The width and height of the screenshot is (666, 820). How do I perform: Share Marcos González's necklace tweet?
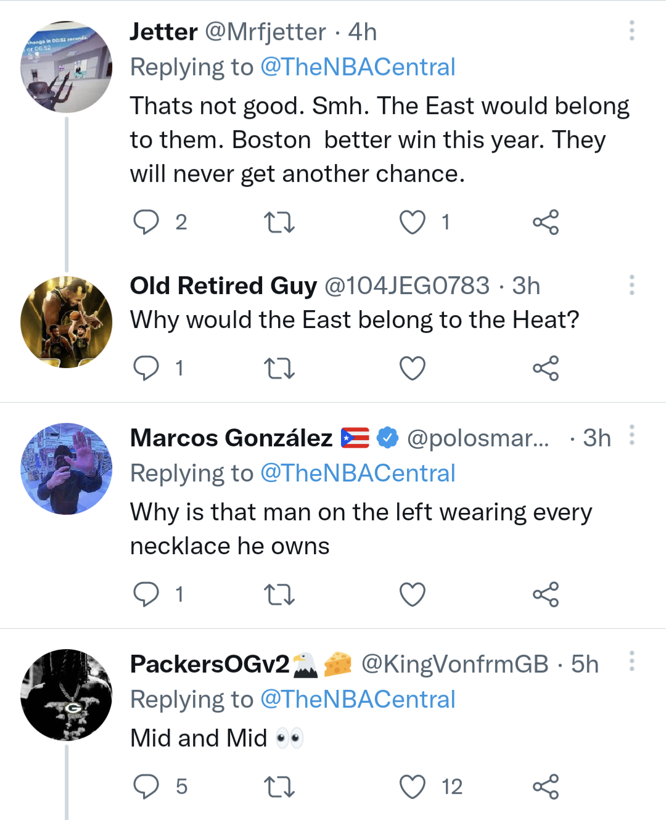[x=546, y=594]
